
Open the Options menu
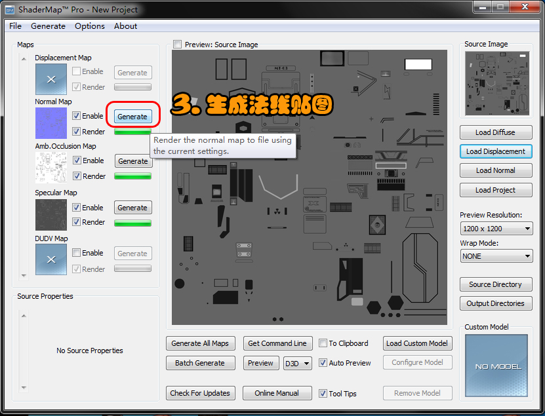click(x=89, y=26)
